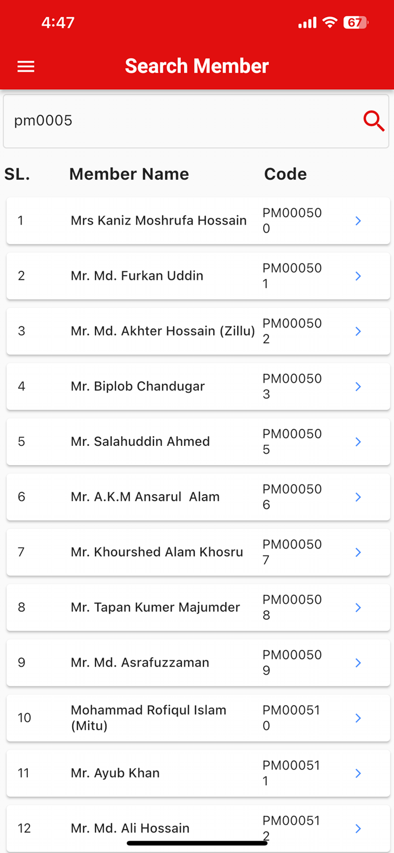Expand Mr. A.K.M Ansarul Alam chevron
Viewport: 394px width, 853px height.
click(358, 497)
